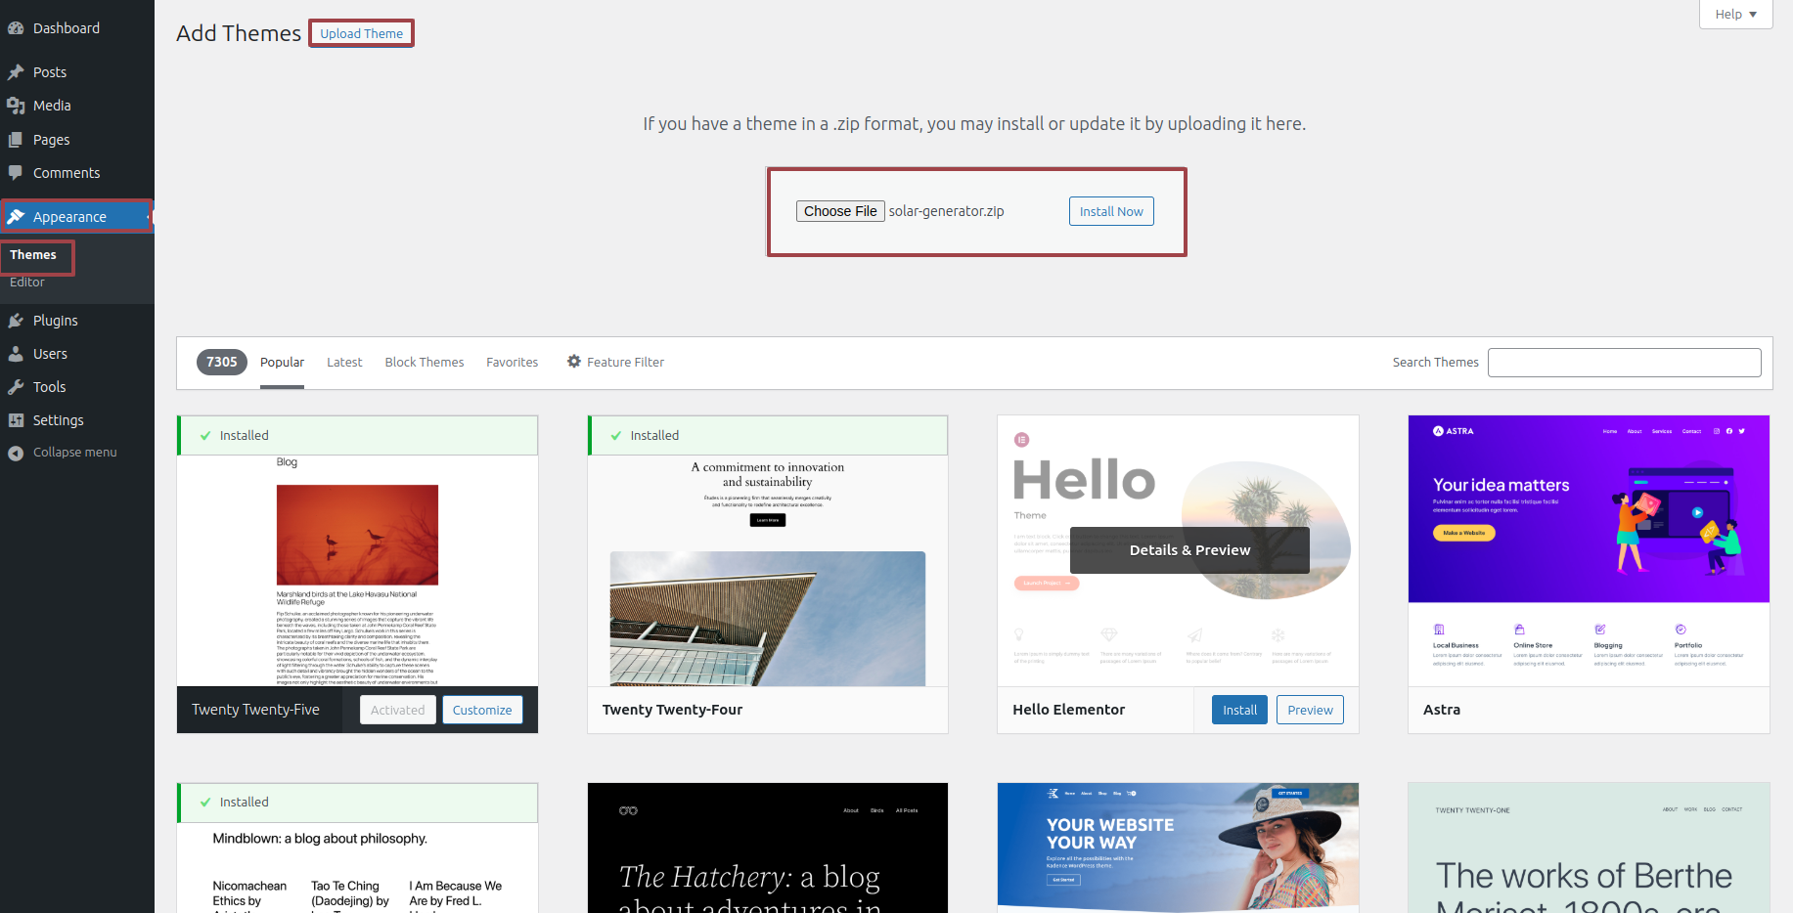Click Install Now button
This screenshot has height=913, width=1793.
point(1111,211)
